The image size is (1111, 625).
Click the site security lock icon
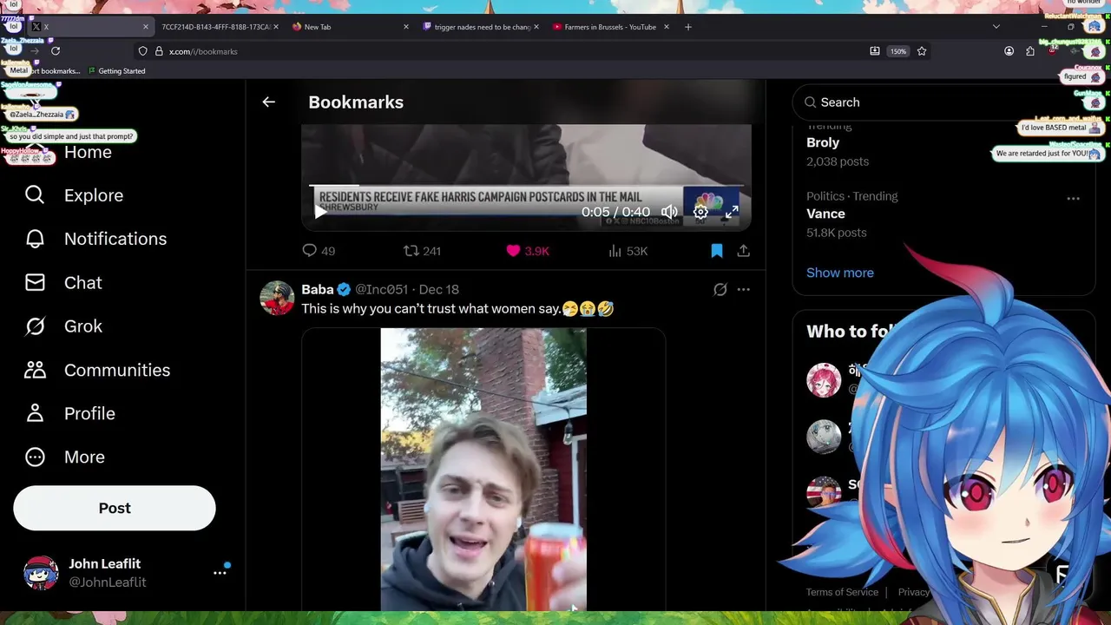[159, 51]
